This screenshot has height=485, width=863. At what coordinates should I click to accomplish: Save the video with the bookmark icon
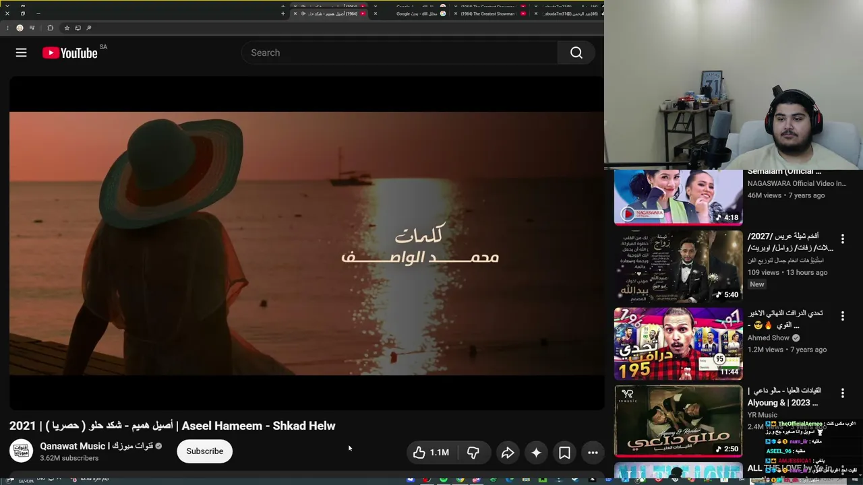tap(564, 453)
